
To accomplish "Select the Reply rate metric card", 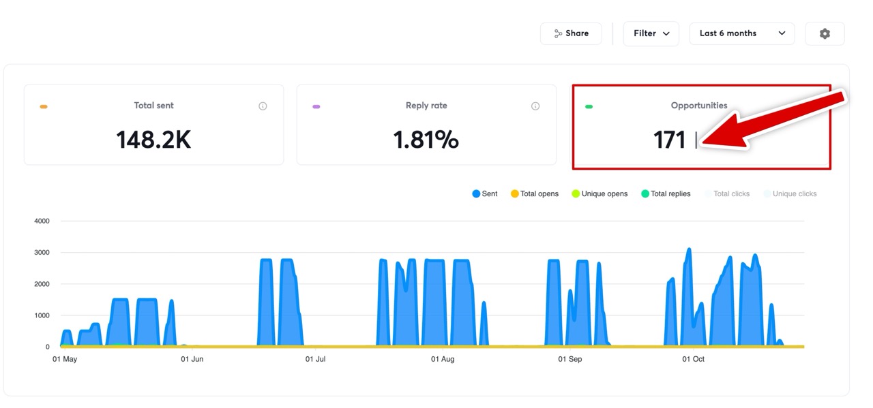I will click(x=426, y=125).
